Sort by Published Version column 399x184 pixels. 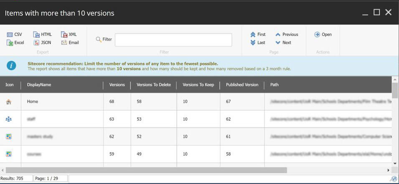pyautogui.click(x=242, y=85)
